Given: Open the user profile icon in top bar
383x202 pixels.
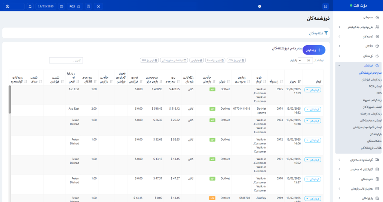Looking at the screenshot, I should tap(7, 6).
